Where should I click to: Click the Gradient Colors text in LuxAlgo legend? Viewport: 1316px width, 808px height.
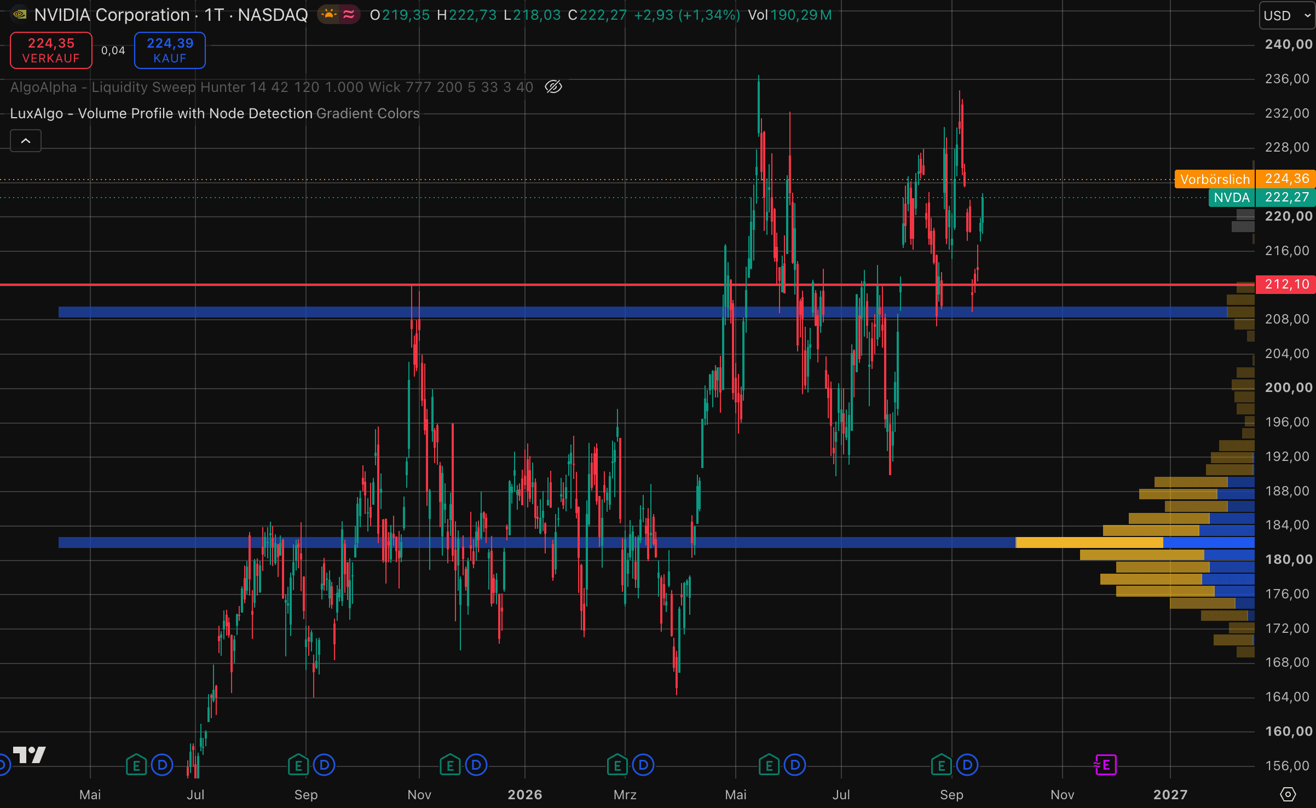point(368,113)
